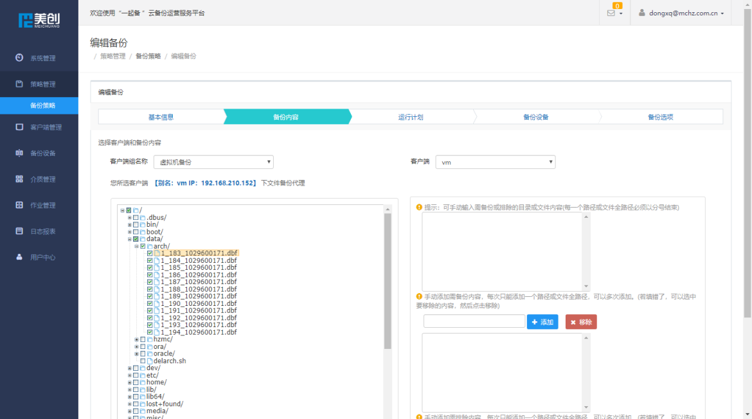752x419 pixels.
Task: Switch to the 运行计划 step tab
Action: [411, 117]
